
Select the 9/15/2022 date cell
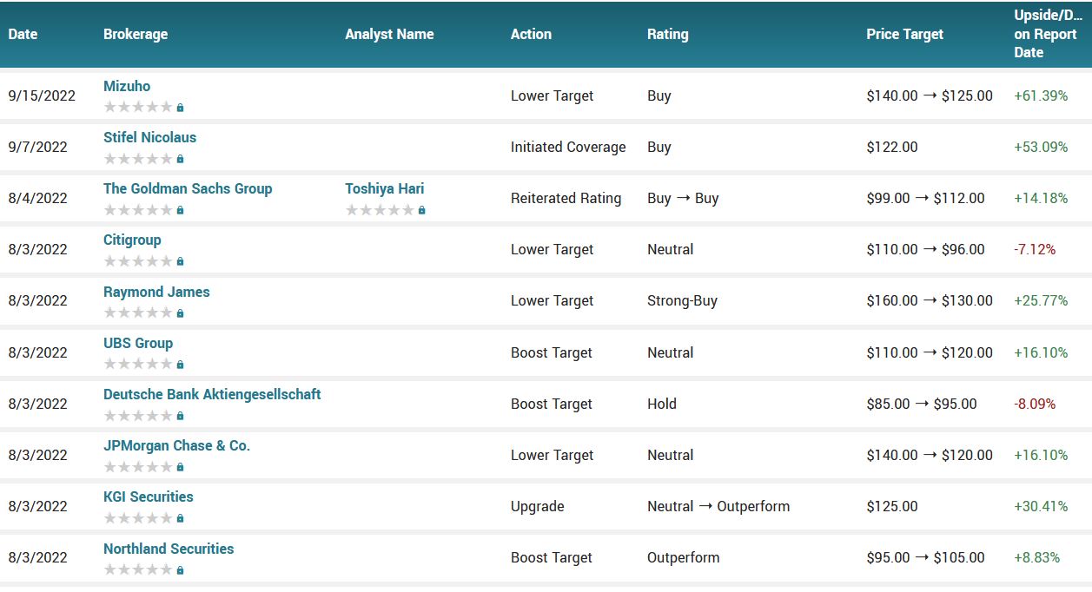pyautogui.click(x=42, y=95)
